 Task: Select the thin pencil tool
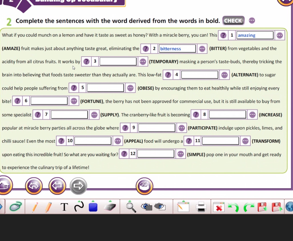point(35,207)
